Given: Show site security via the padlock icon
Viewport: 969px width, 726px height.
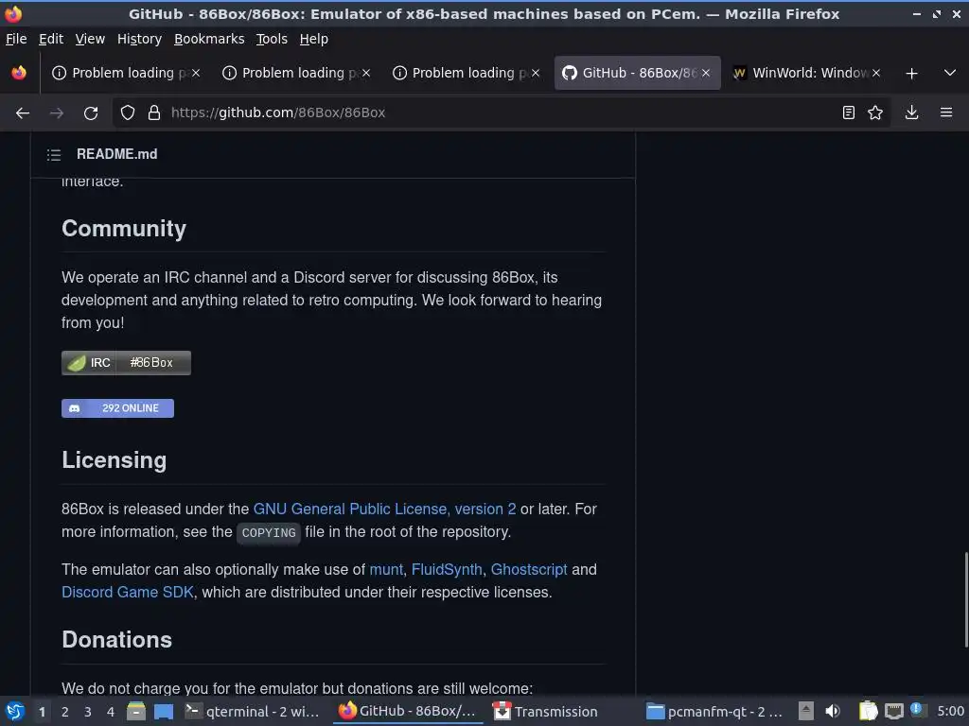Looking at the screenshot, I should coord(154,112).
